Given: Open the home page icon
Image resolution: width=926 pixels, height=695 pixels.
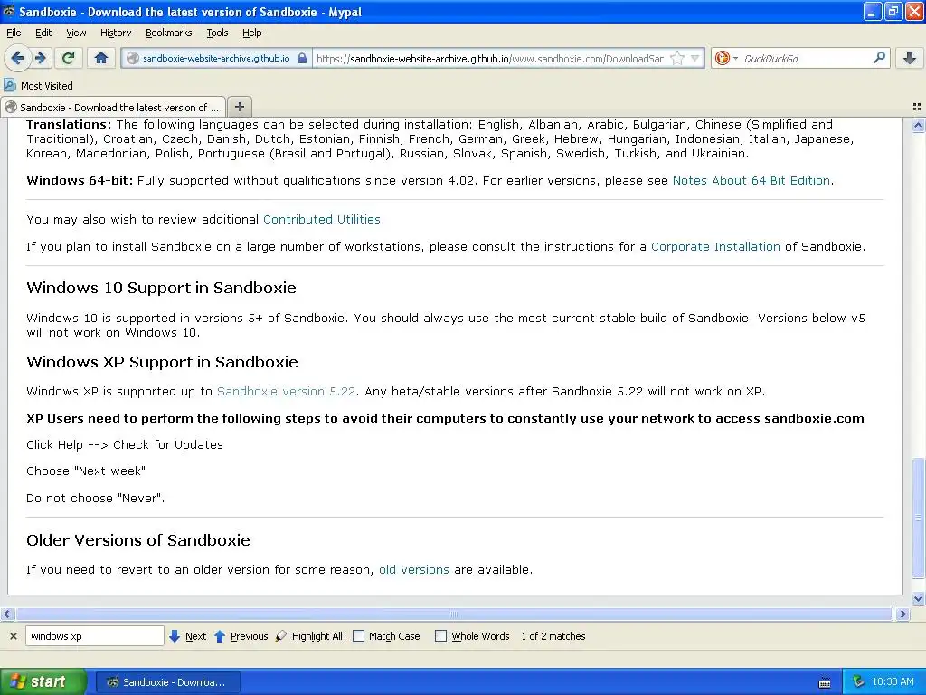Looking at the screenshot, I should click(101, 58).
